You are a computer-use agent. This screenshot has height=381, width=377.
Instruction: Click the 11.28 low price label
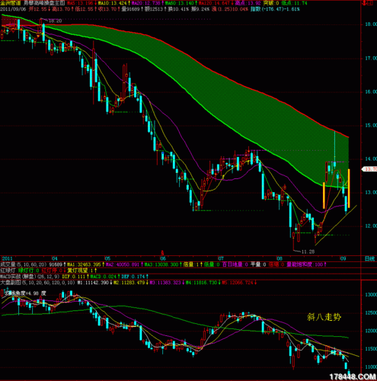click(308, 252)
